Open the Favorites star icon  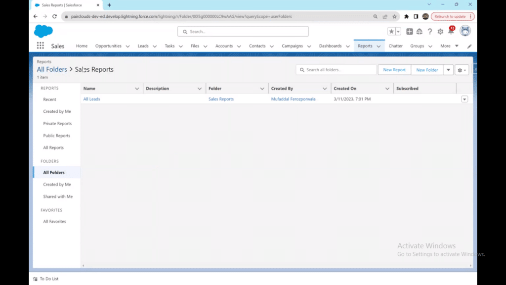coord(391,31)
